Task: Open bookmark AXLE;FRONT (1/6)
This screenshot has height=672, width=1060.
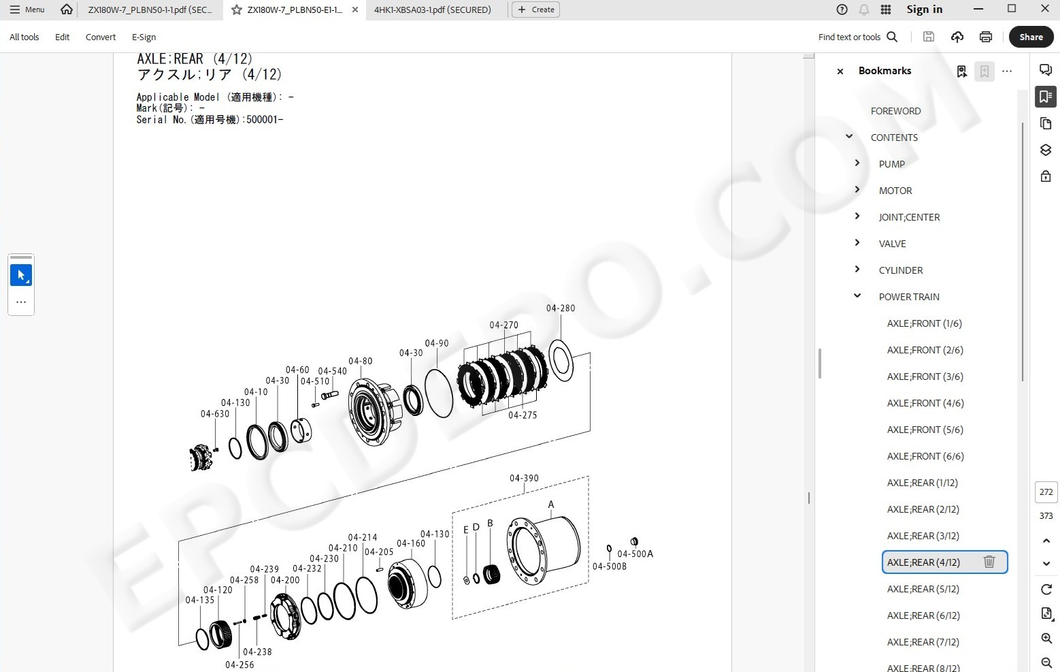Action: pyautogui.click(x=925, y=323)
